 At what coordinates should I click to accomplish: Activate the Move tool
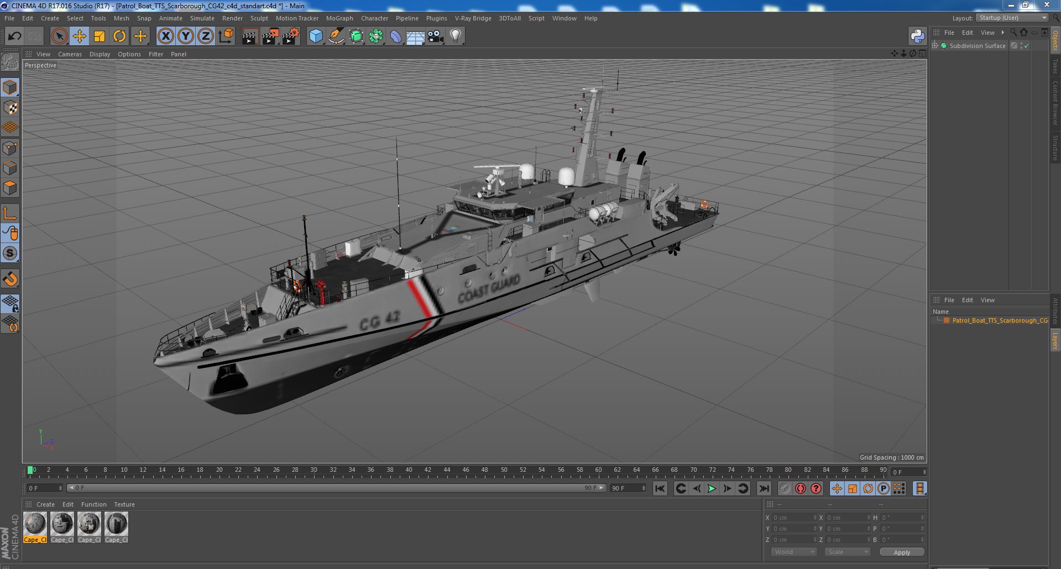click(x=79, y=36)
